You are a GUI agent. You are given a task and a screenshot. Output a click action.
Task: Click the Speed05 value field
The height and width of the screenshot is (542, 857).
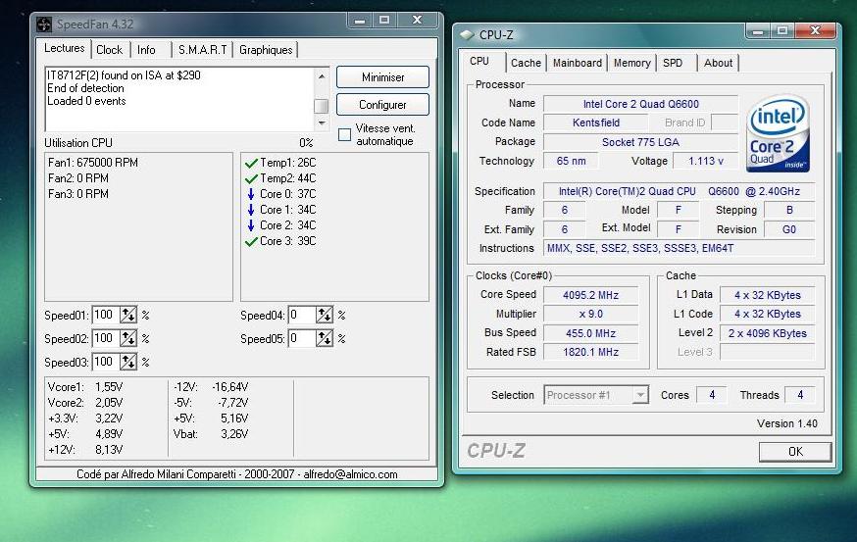click(302, 338)
